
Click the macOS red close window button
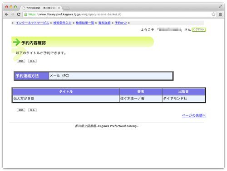[x=7, y=7]
